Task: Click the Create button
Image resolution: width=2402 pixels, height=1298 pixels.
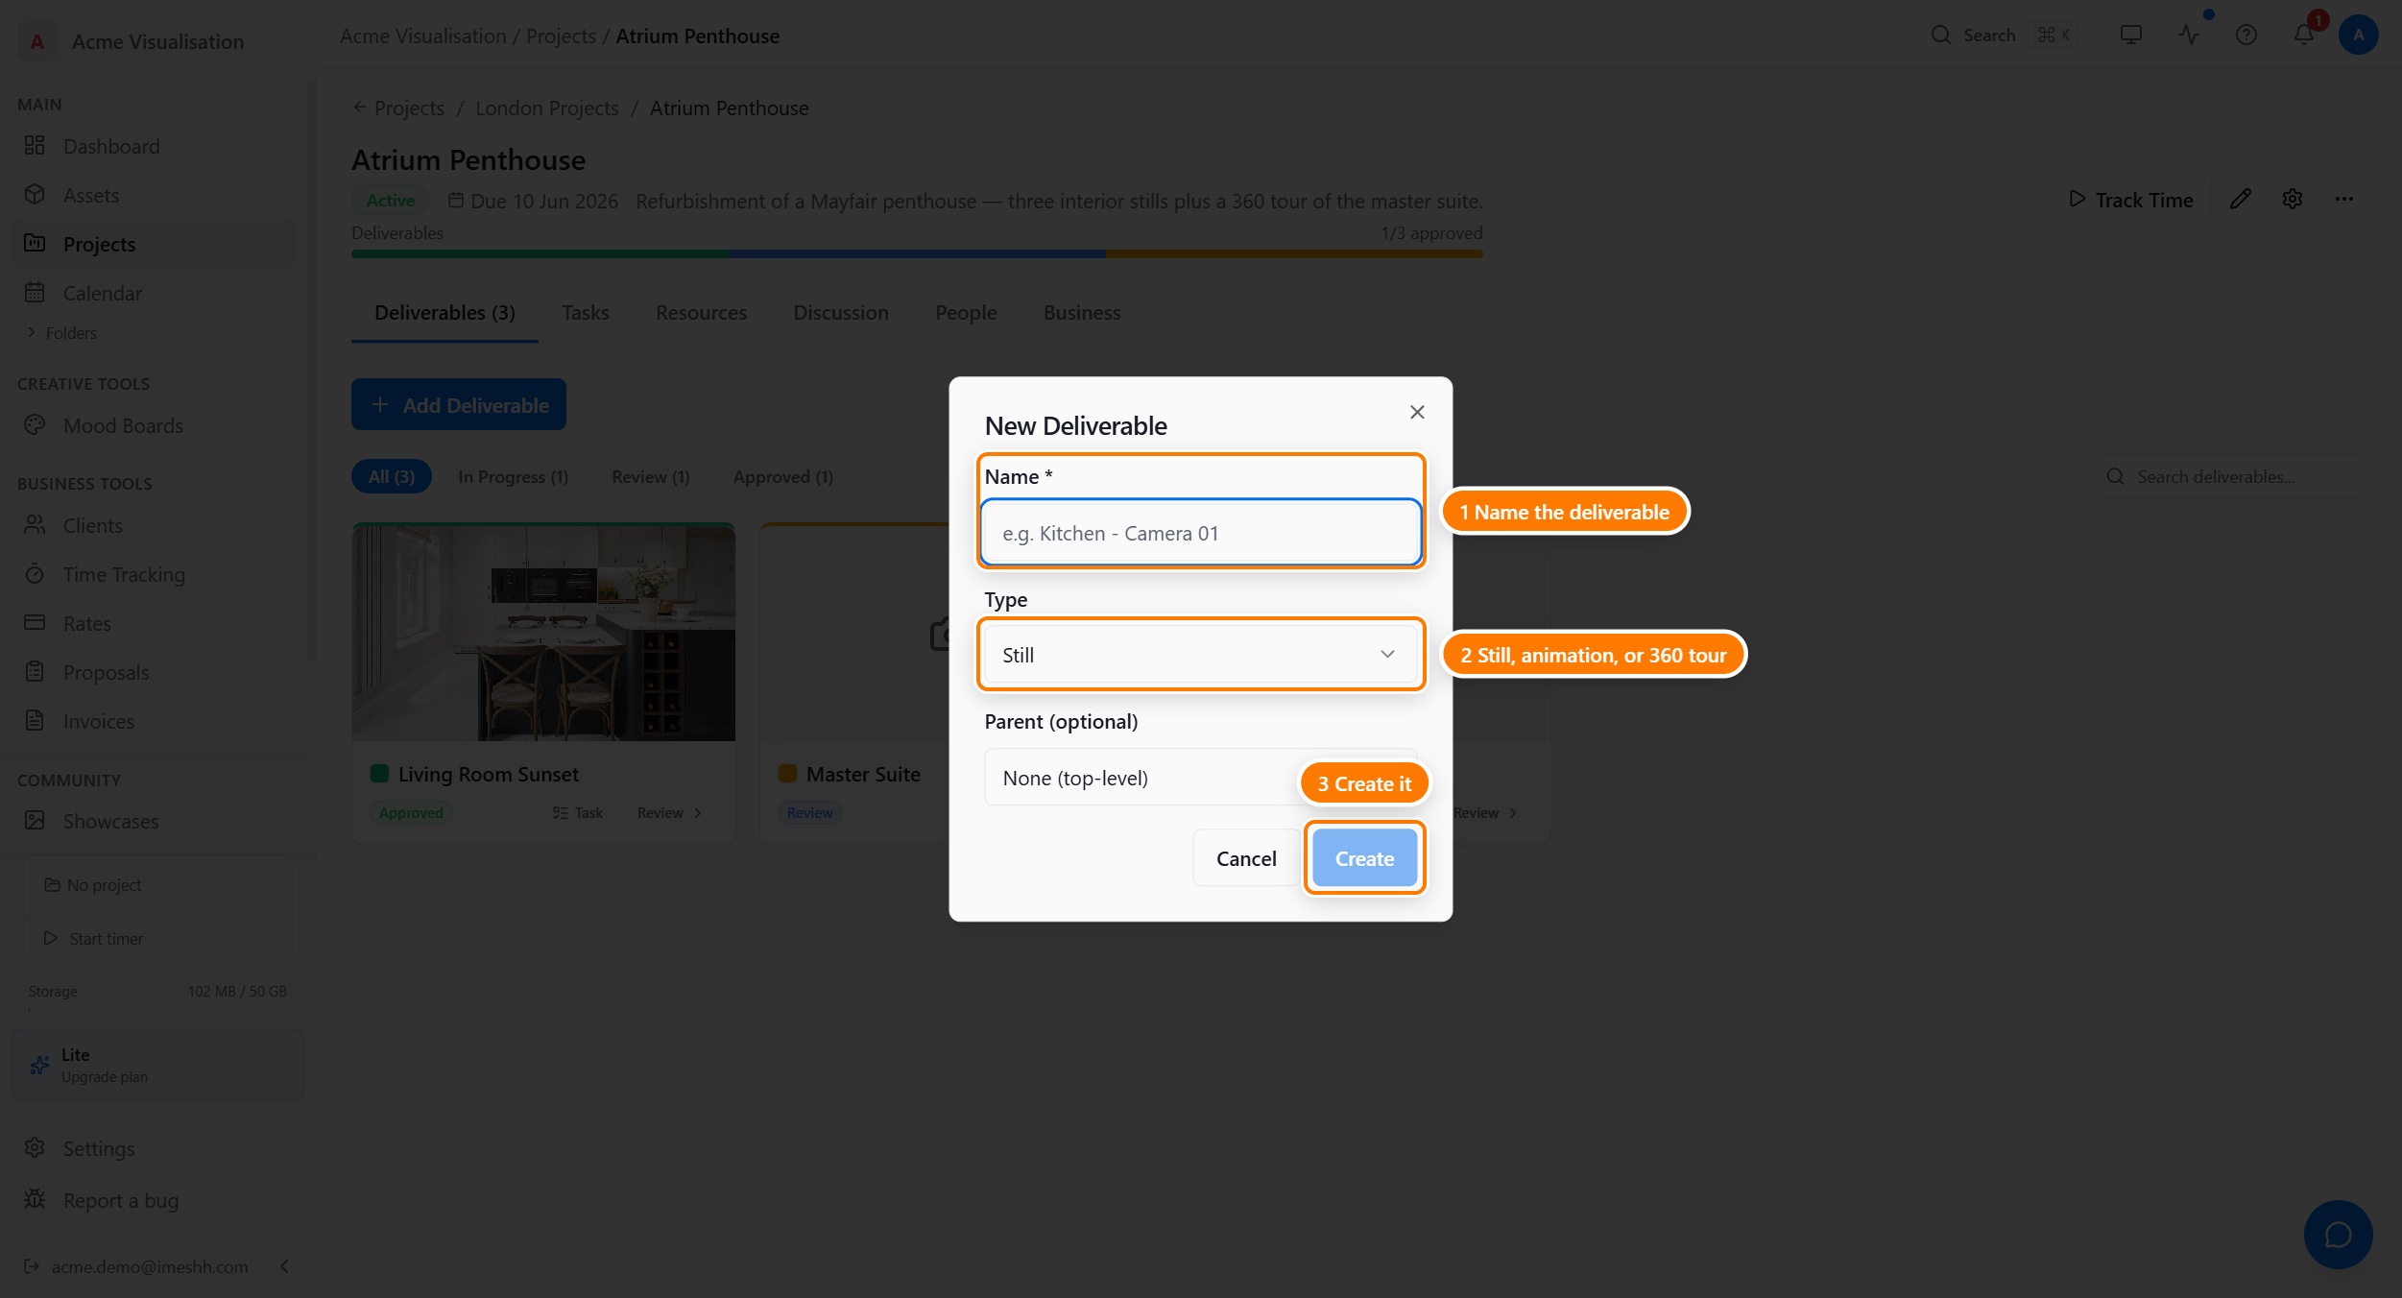Action: point(1364,858)
